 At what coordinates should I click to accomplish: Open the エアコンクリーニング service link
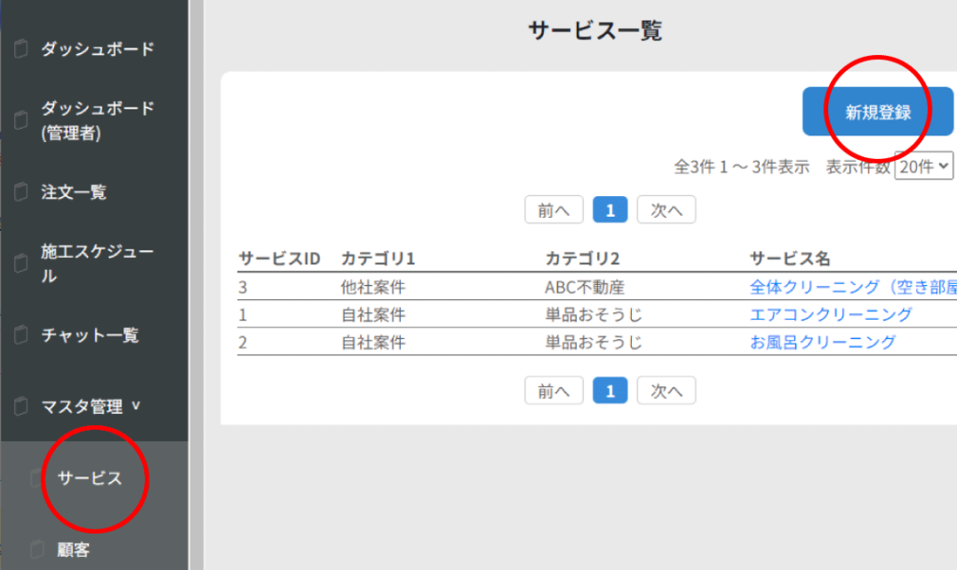point(831,314)
